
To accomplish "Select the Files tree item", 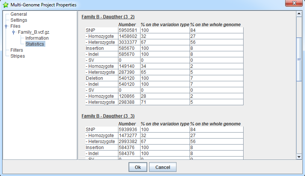I will pyautogui.click(x=15, y=26).
